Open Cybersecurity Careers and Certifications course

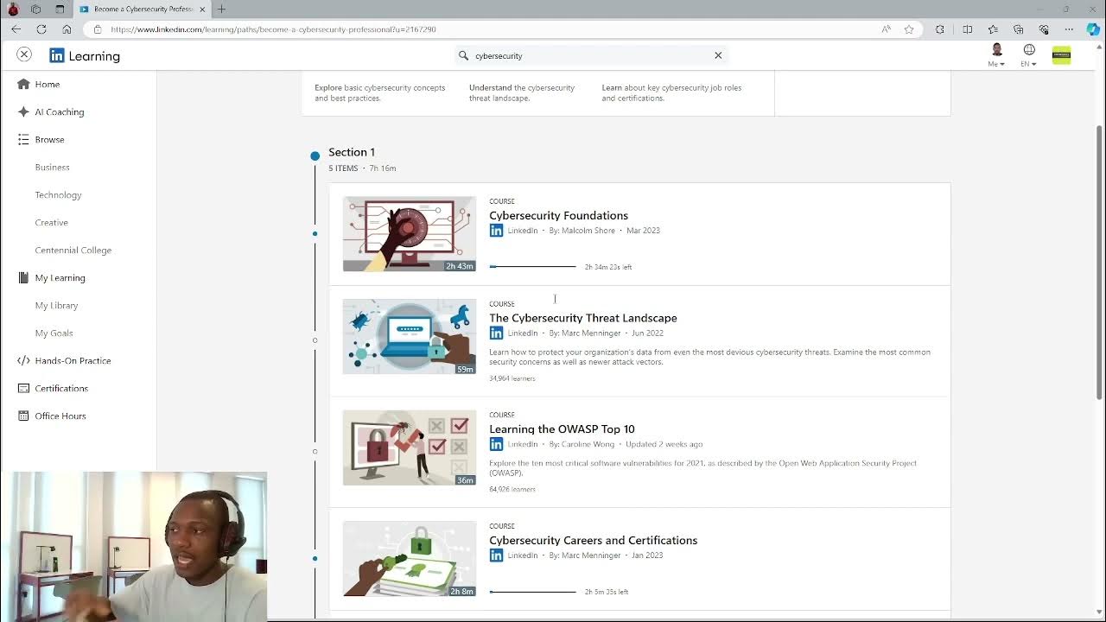[593, 540]
